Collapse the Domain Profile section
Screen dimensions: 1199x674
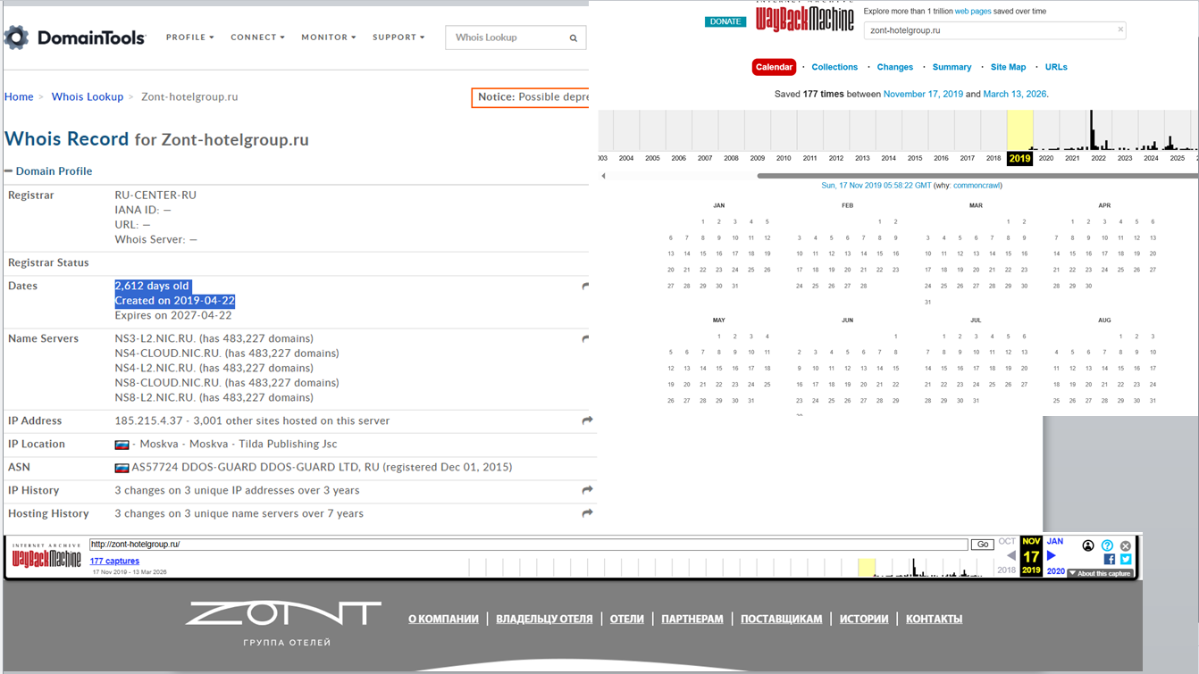48,171
